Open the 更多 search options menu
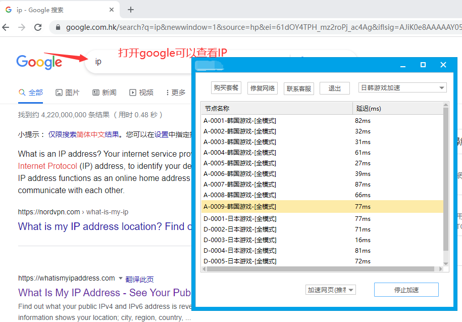 [176, 93]
